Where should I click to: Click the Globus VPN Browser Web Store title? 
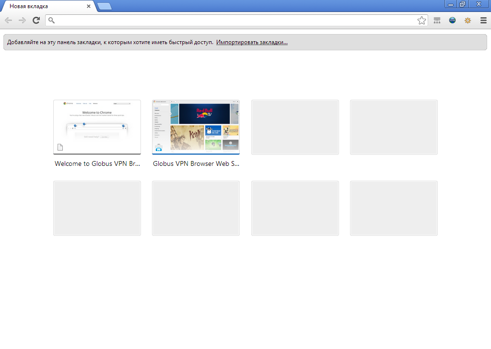pyautogui.click(x=196, y=163)
